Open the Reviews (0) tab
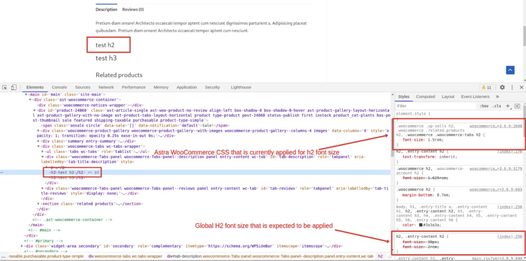This screenshot has width=526, height=261. [133, 9]
